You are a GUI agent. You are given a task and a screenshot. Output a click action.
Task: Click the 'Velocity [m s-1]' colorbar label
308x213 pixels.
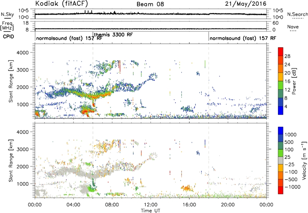(304, 160)
